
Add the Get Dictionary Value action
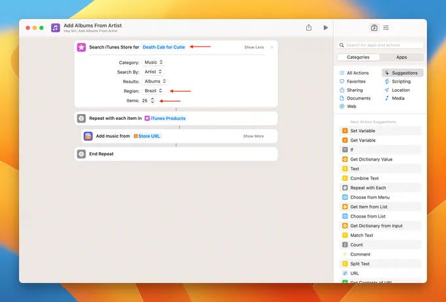point(380,159)
